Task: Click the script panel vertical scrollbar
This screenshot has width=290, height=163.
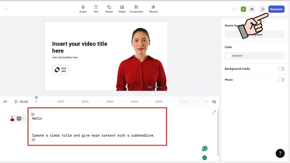Action: tap(218, 133)
